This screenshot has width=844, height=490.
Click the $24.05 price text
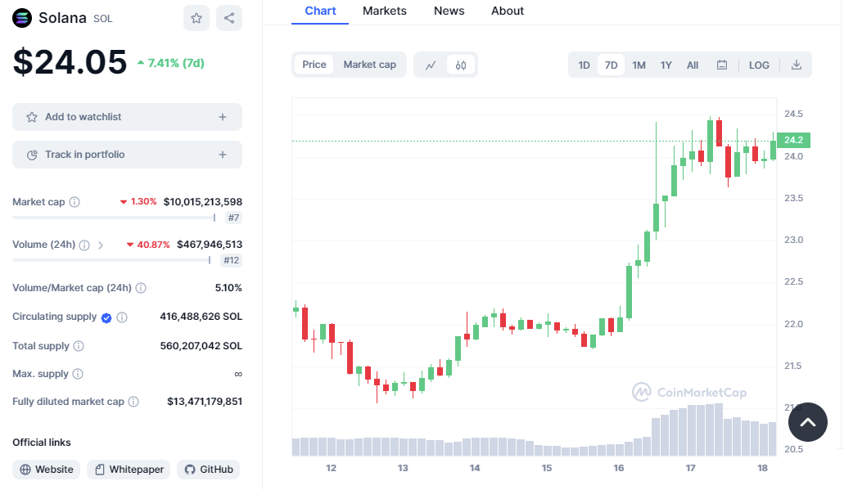pos(70,62)
